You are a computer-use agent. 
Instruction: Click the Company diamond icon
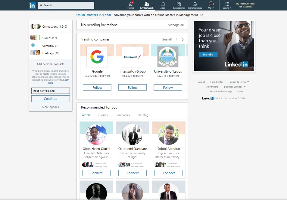tap(33, 45)
